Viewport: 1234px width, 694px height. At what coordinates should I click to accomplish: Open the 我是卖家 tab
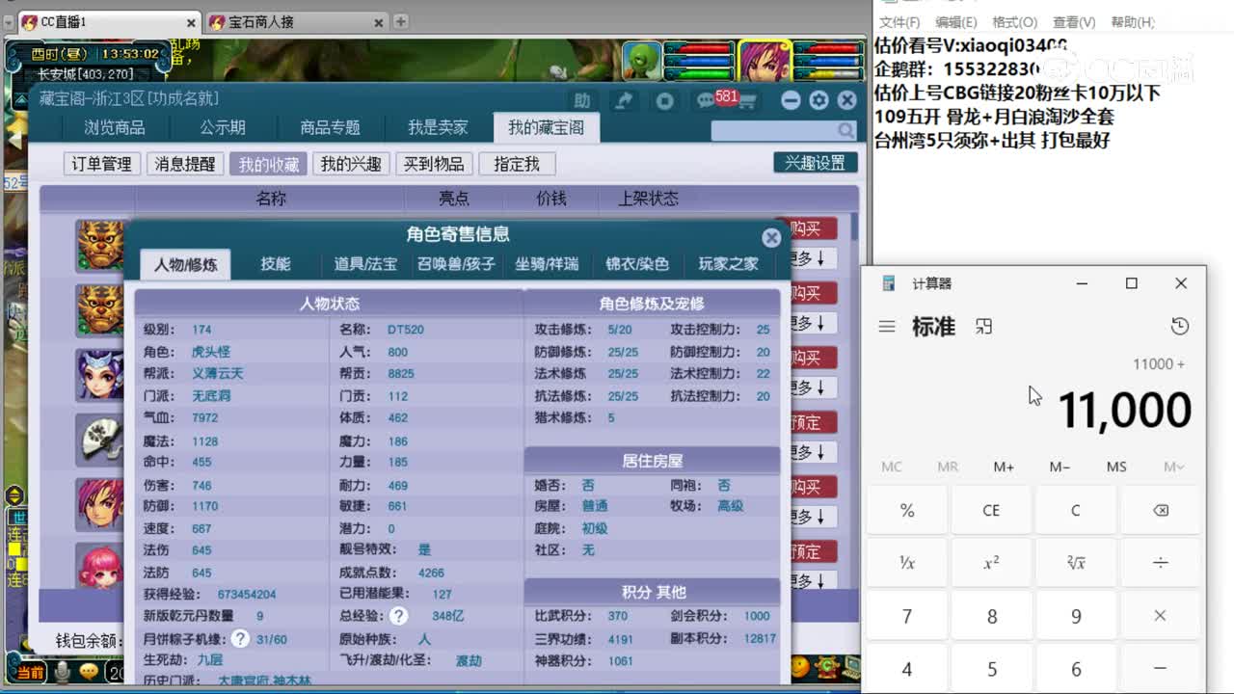[x=438, y=127]
